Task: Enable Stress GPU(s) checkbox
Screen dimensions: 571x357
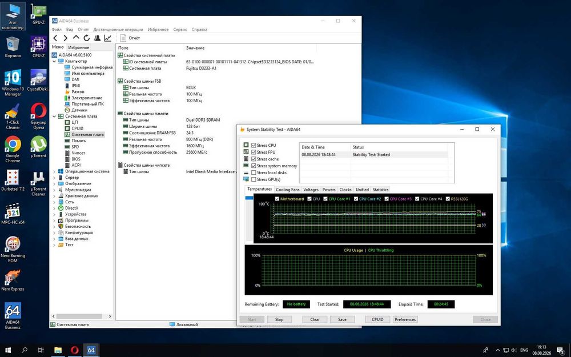Action: 254,179
